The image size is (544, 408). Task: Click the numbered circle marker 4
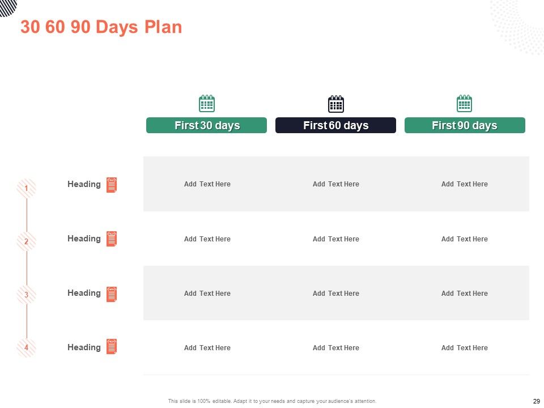[x=27, y=347]
